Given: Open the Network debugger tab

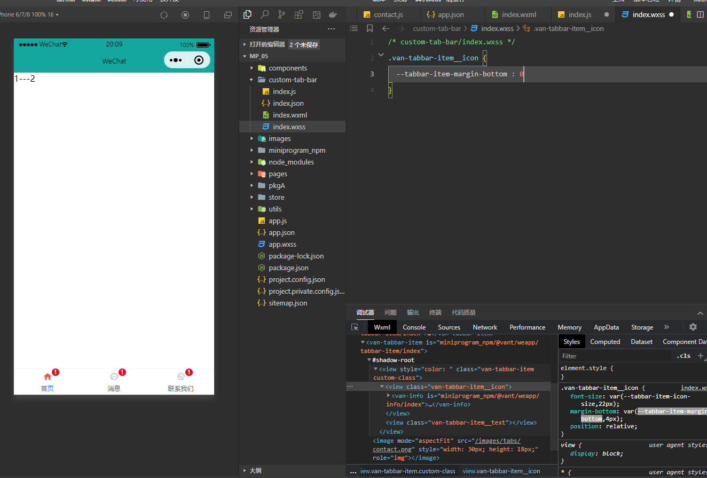Looking at the screenshot, I should (x=485, y=327).
